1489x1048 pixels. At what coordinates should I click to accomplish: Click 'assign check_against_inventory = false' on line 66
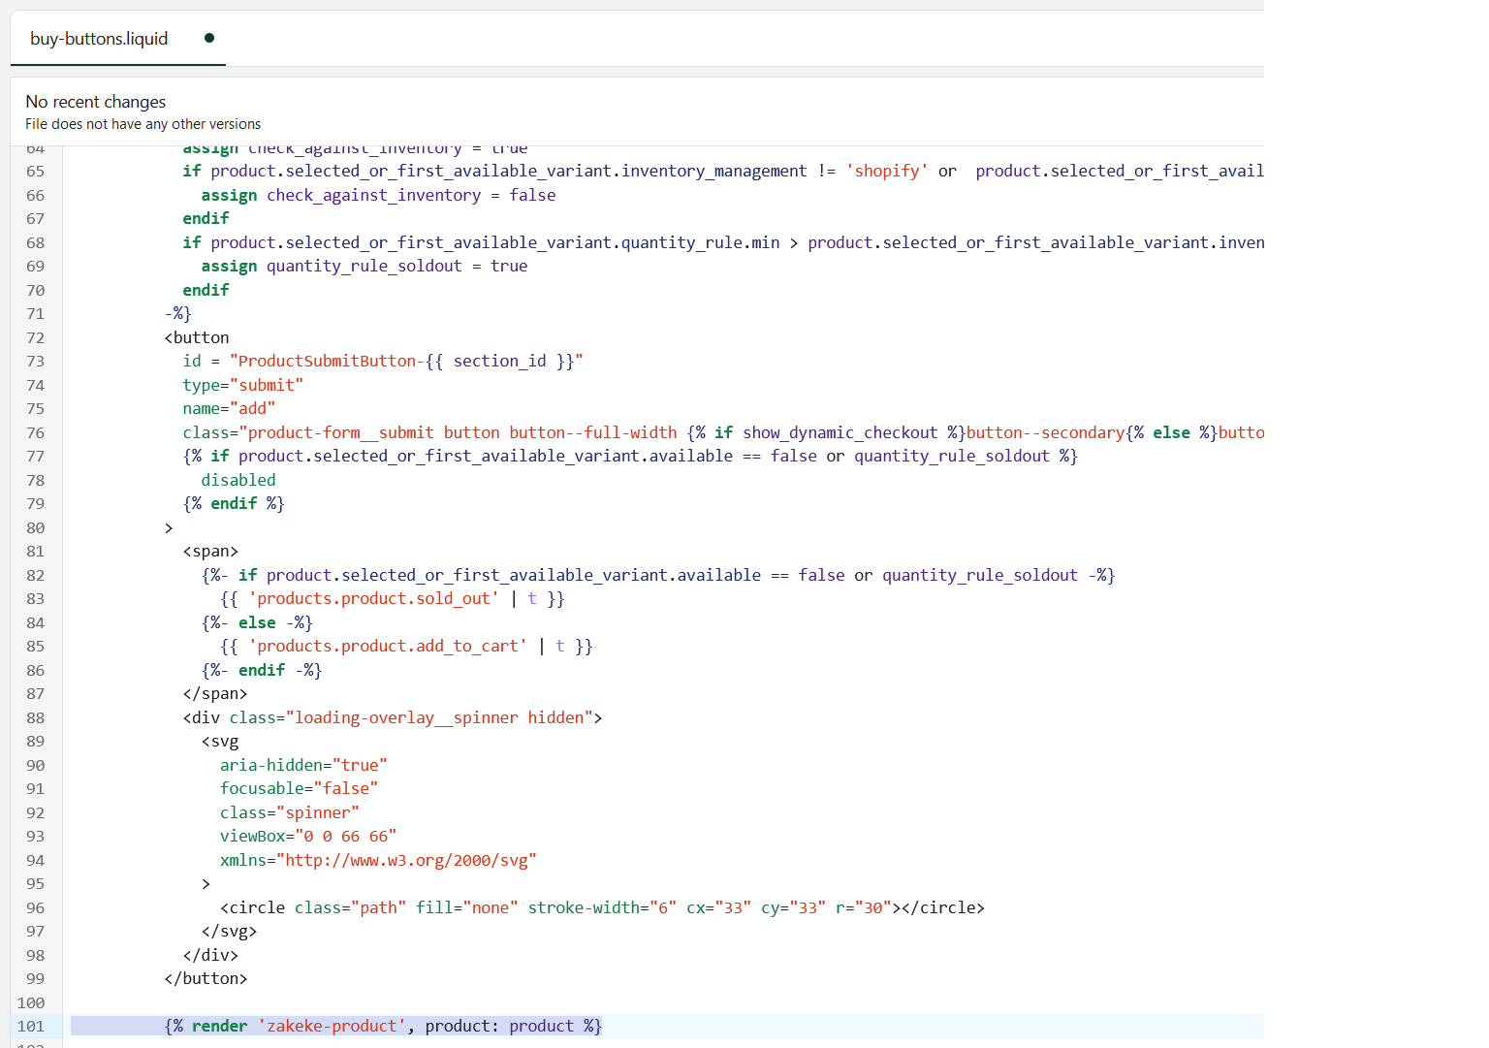pyautogui.click(x=379, y=196)
